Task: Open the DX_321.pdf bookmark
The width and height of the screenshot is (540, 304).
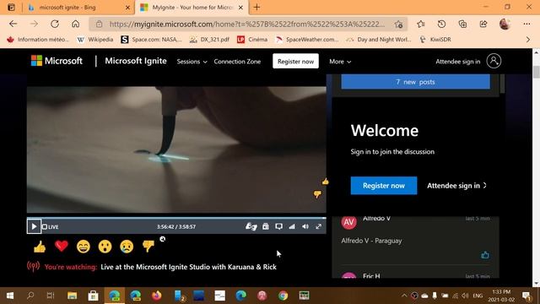Action: coord(209,40)
